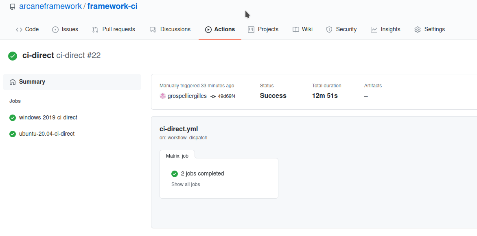Click the '2 jobs completed' text
477x236 pixels.
pyautogui.click(x=202, y=174)
